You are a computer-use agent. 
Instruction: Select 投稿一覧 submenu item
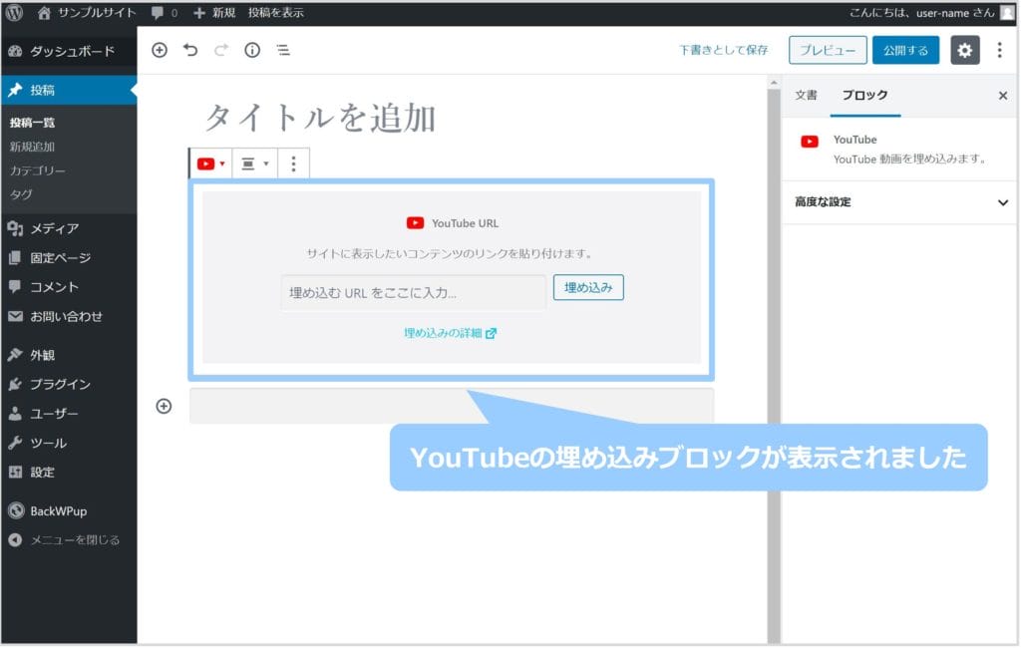pyautogui.click(x=33, y=123)
